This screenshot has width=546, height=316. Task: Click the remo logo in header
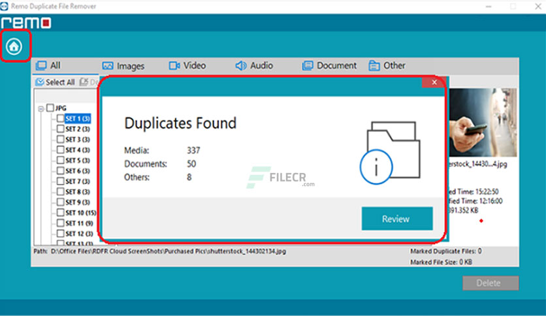(x=26, y=23)
